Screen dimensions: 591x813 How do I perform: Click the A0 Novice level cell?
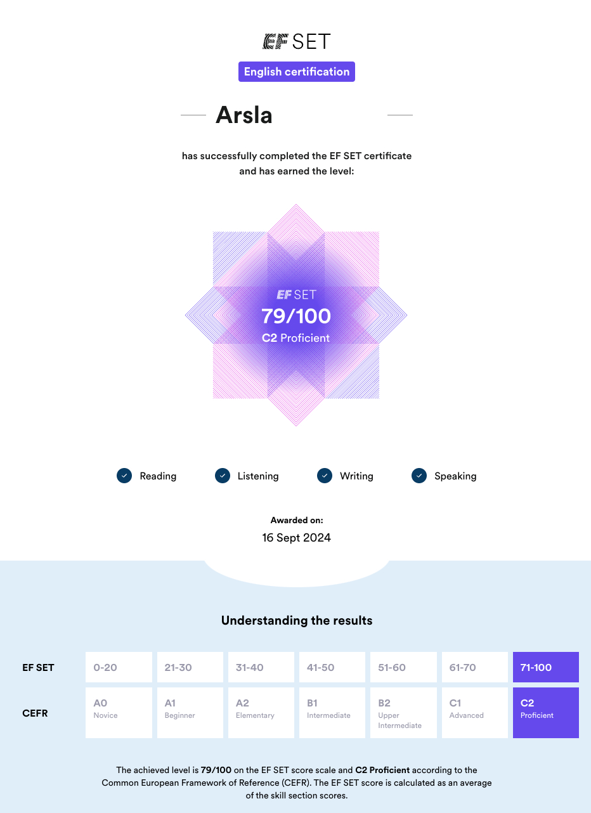119,713
